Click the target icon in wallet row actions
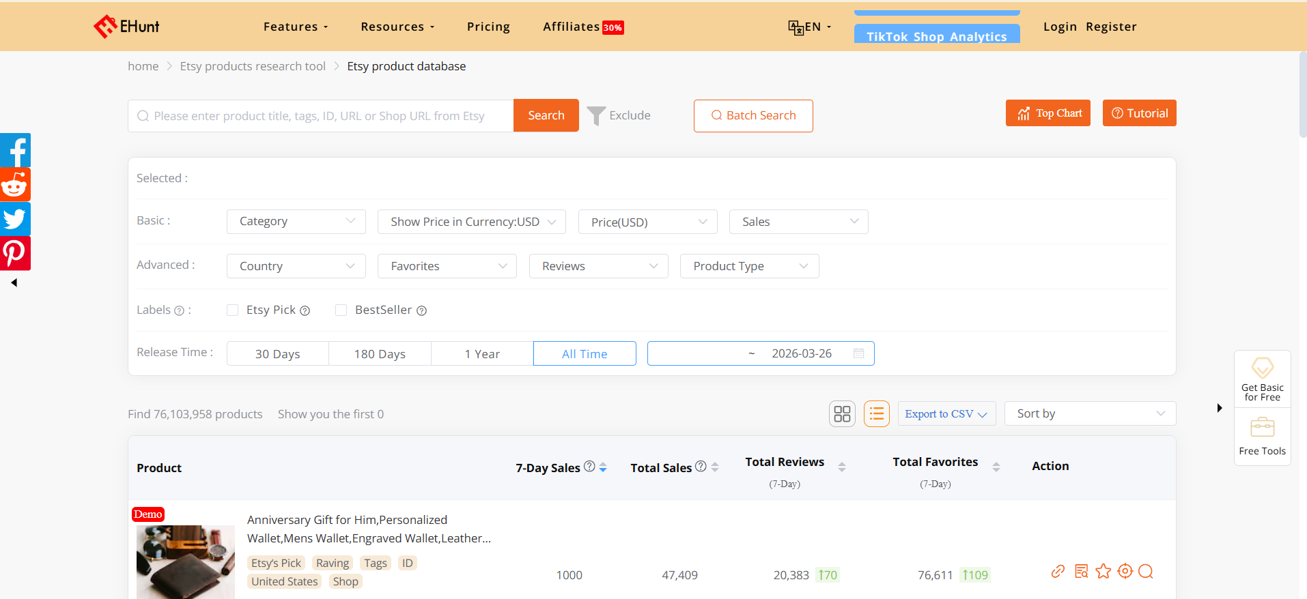 click(x=1125, y=571)
